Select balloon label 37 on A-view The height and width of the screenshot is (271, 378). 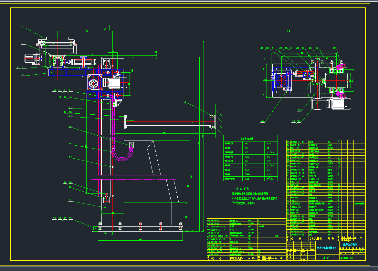pyautogui.click(x=299, y=110)
